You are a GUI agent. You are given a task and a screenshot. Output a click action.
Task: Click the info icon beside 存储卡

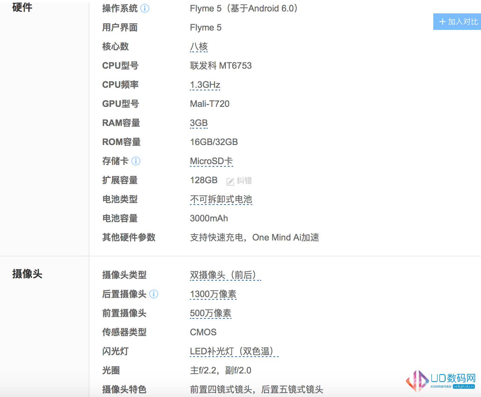pos(136,161)
